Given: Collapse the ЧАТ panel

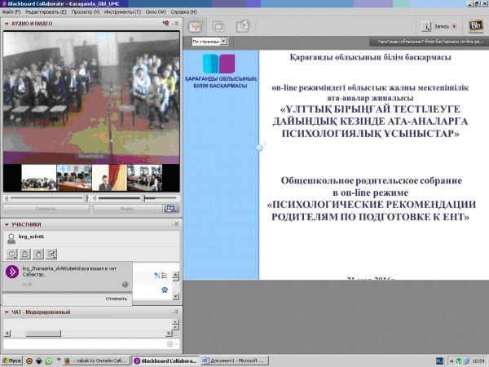Looking at the screenshot, I should coord(7,312).
